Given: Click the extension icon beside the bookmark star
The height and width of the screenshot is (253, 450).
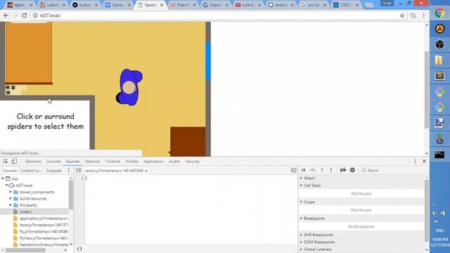Looking at the screenshot, I should (x=413, y=15).
